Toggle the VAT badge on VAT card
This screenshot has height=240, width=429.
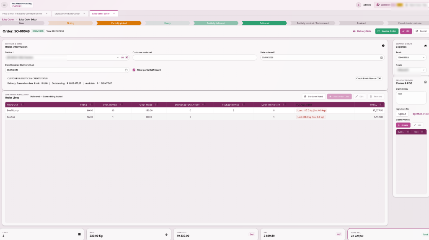pos(339,235)
